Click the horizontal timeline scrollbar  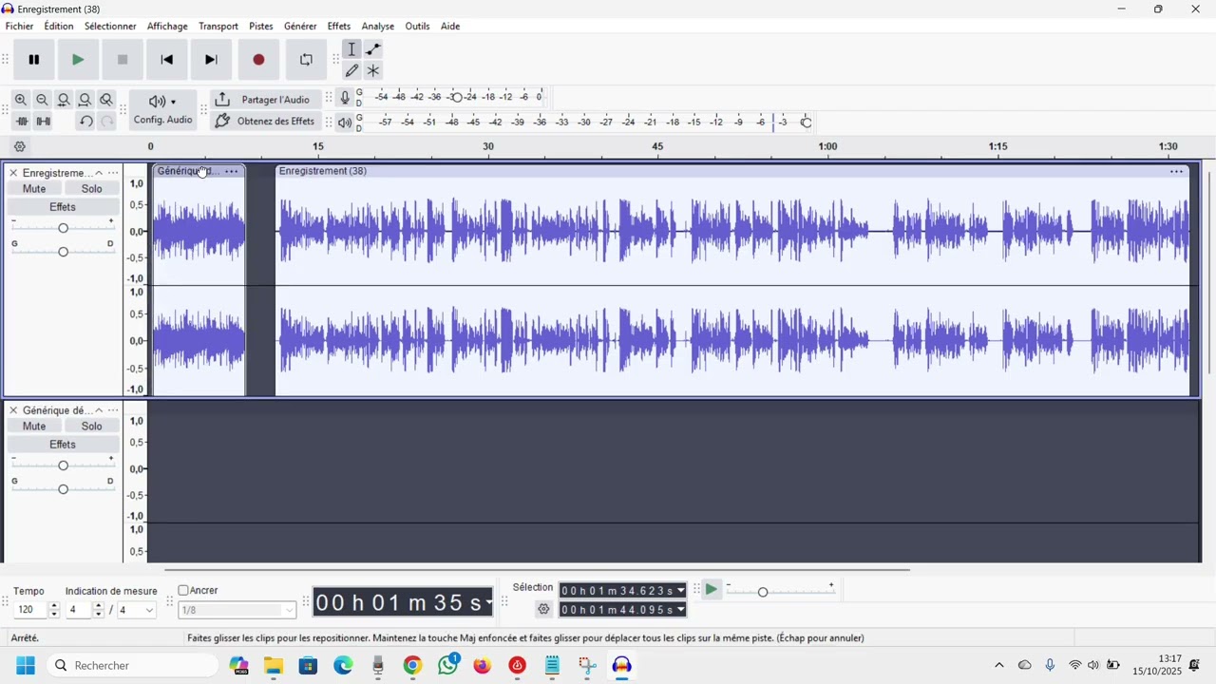tap(538, 570)
